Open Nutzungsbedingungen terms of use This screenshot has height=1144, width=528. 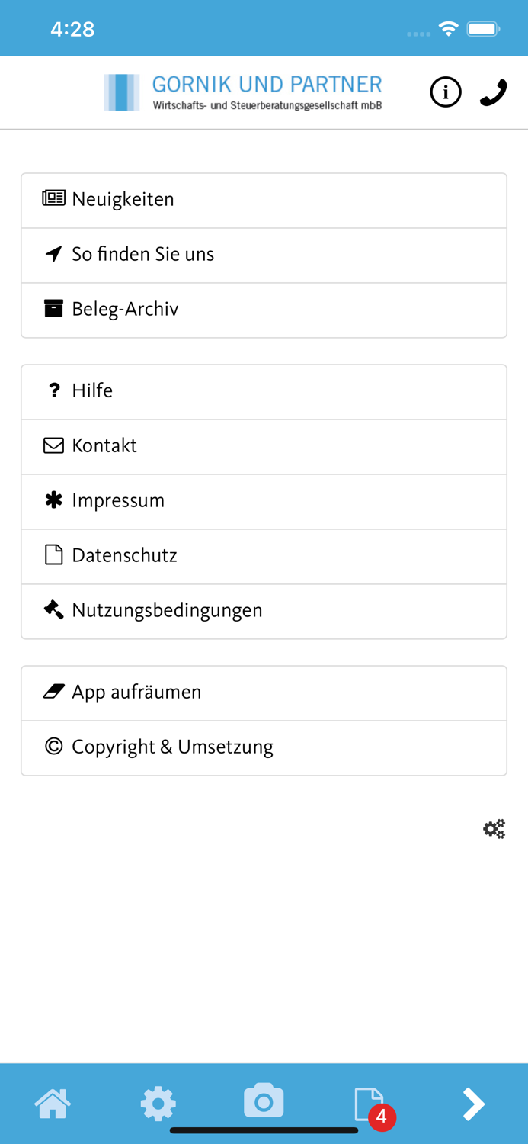[x=167, y=611]
